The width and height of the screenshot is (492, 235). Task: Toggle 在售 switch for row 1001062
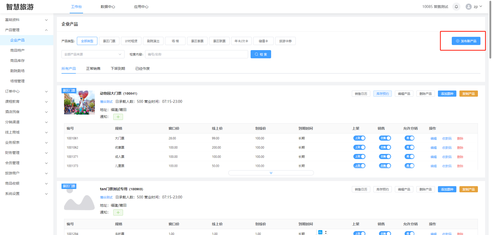coord(385,147)
